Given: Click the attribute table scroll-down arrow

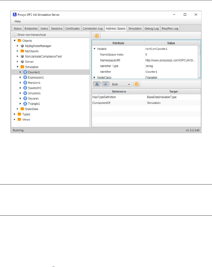Looking at the screenshot, I should point(199,77).
